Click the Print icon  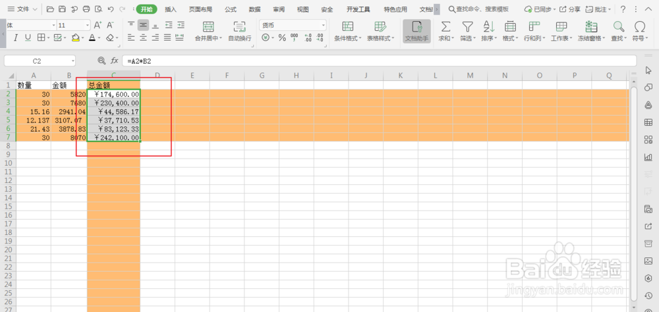86,9
